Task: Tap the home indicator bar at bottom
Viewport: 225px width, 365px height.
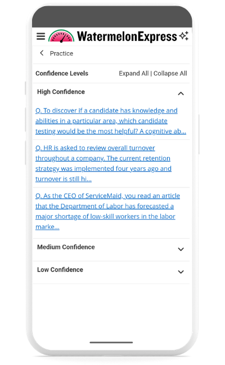Action: click(x=111, y=343)
